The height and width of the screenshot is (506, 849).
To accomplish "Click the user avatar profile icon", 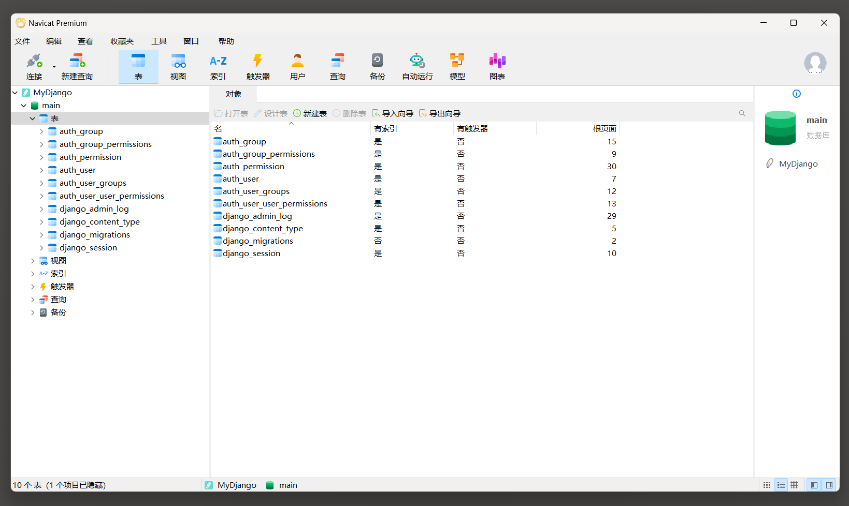I will [x=815, y=63].
